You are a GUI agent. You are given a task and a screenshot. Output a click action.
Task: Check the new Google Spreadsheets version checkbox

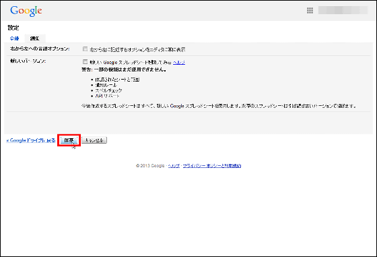click(x=85, y=61)
